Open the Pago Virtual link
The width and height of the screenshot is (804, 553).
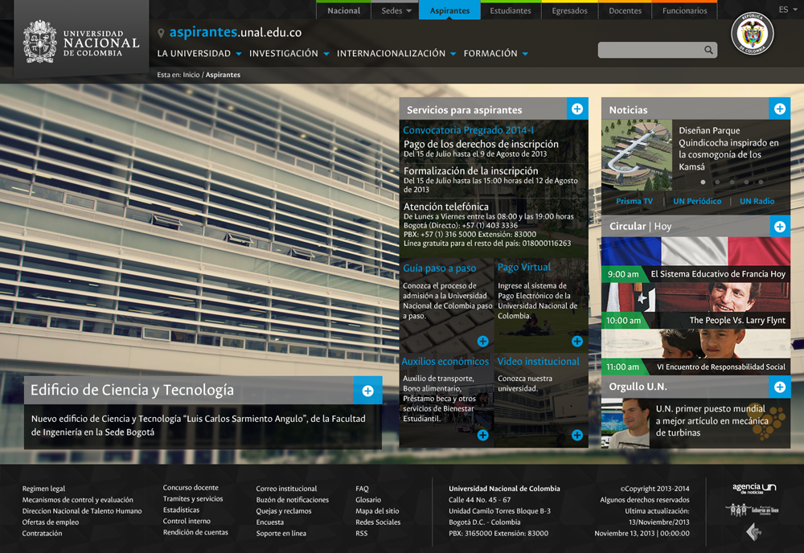pos(523,267)
